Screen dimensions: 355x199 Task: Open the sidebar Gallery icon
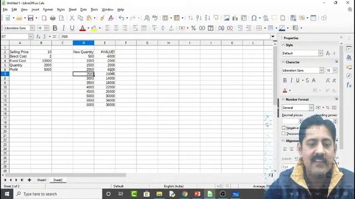tap(349, 67)
